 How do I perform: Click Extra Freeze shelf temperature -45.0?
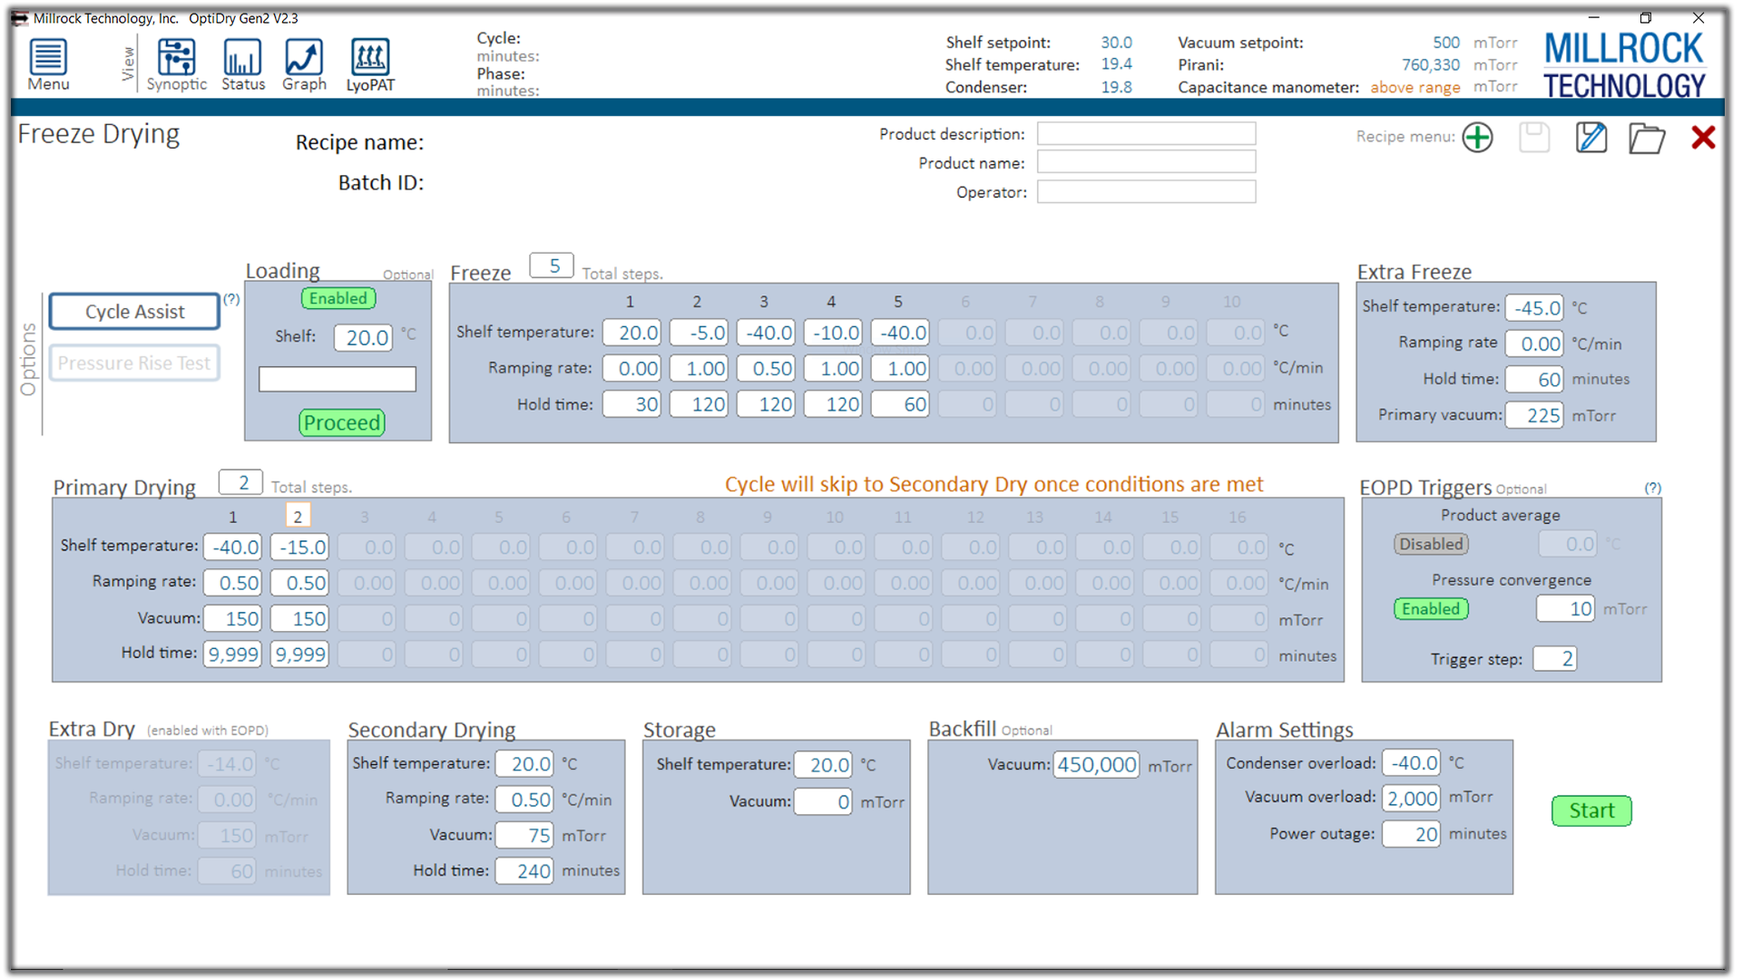pyautogui.click(x=1534, y=307)
